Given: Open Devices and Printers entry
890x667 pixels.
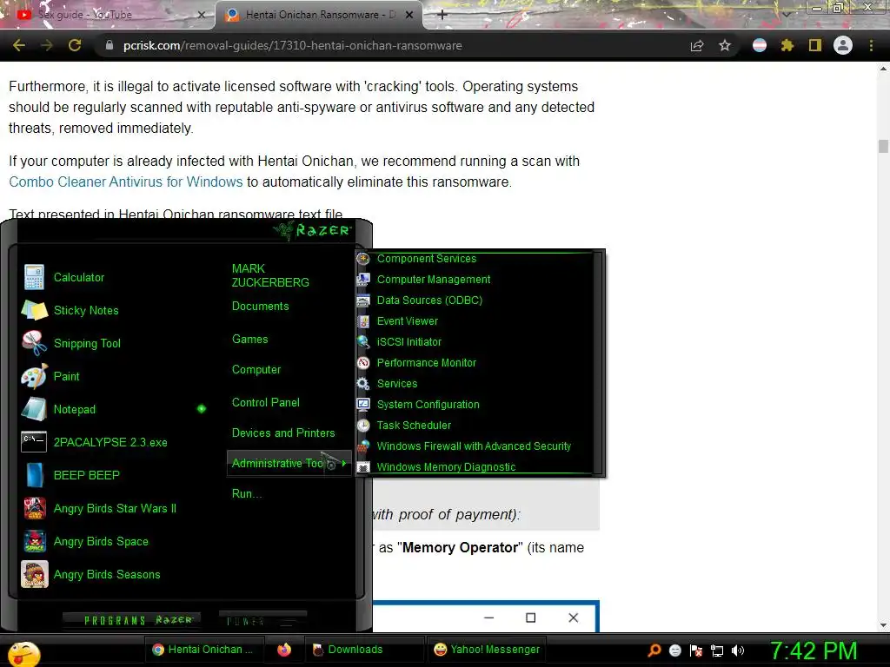Looking at the screenshot, I should 283,433.
